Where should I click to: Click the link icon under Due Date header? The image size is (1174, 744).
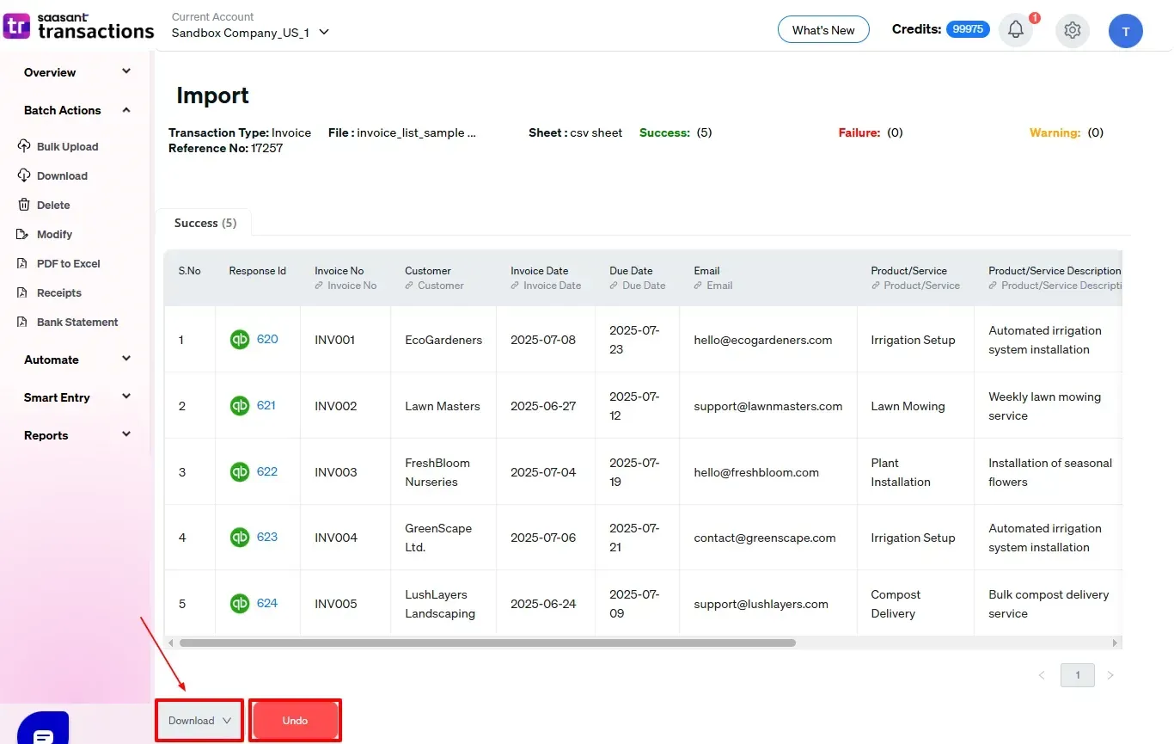[x=614, y=286]
